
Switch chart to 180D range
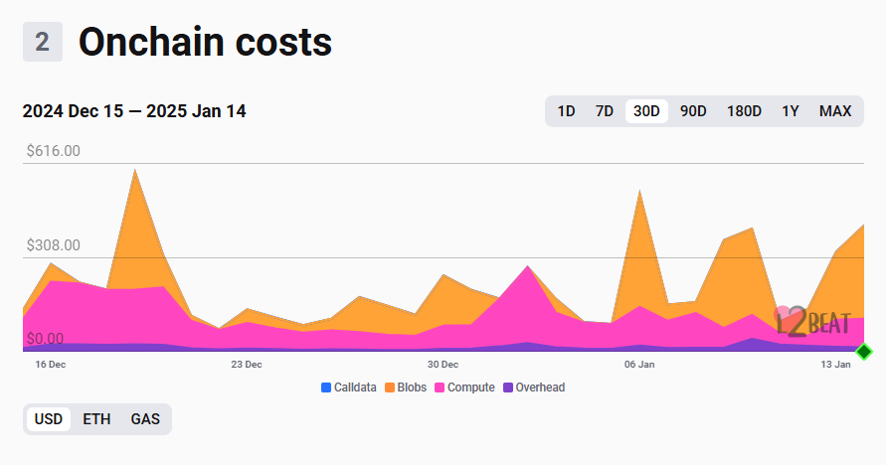pyautogui.click(x=744, y=111)
